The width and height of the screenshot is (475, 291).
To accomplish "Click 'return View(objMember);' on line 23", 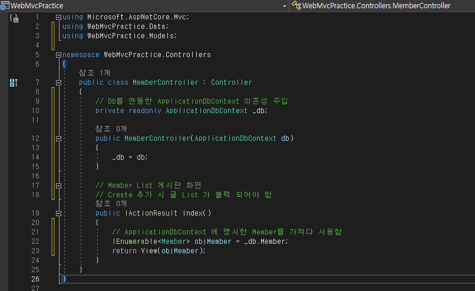I will [x=159, y=251].
